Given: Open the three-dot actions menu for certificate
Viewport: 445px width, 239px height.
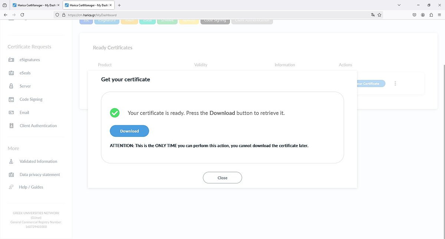Looking at the screenshot, I should 395,84.
